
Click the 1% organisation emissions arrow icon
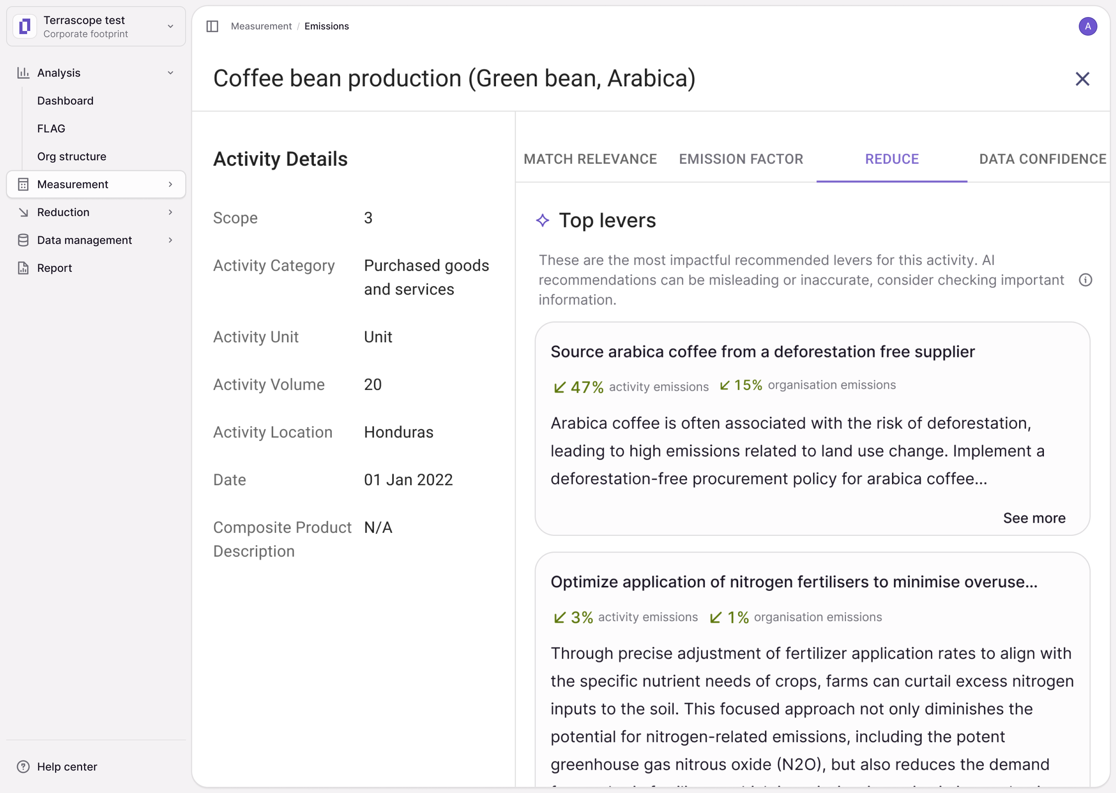[x=715, y=618]
